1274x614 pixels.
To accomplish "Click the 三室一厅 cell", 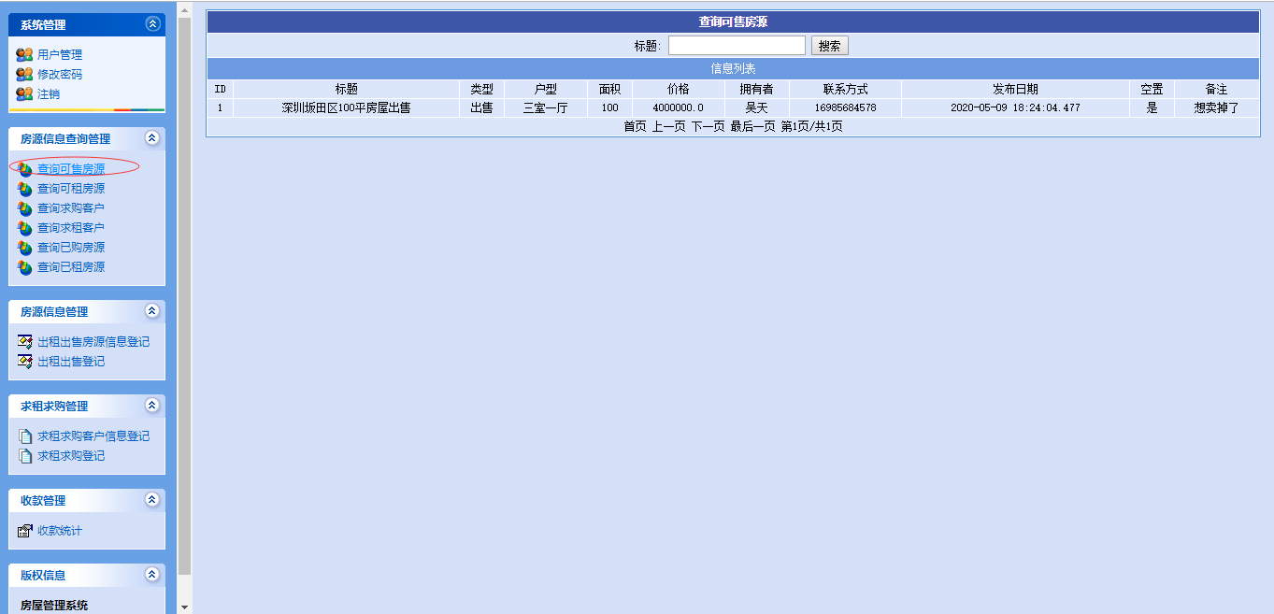I will (x=545, y=107).
